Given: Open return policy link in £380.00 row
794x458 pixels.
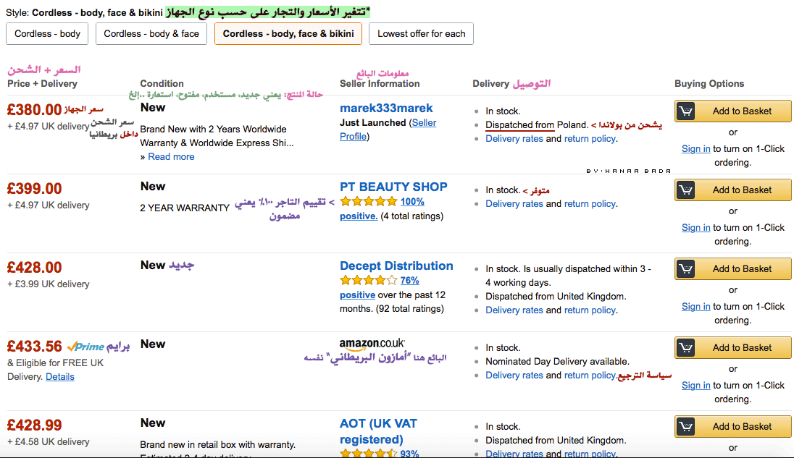Looking at the screenshot, I should (x=590, y=138).
